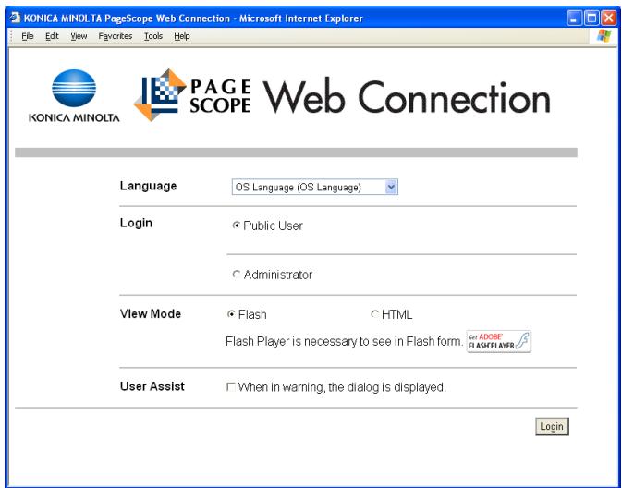The height and width of the screenshot is (488, 622).
Task: Click the "Flash Player is necessary" notice text
Action: 344,341
